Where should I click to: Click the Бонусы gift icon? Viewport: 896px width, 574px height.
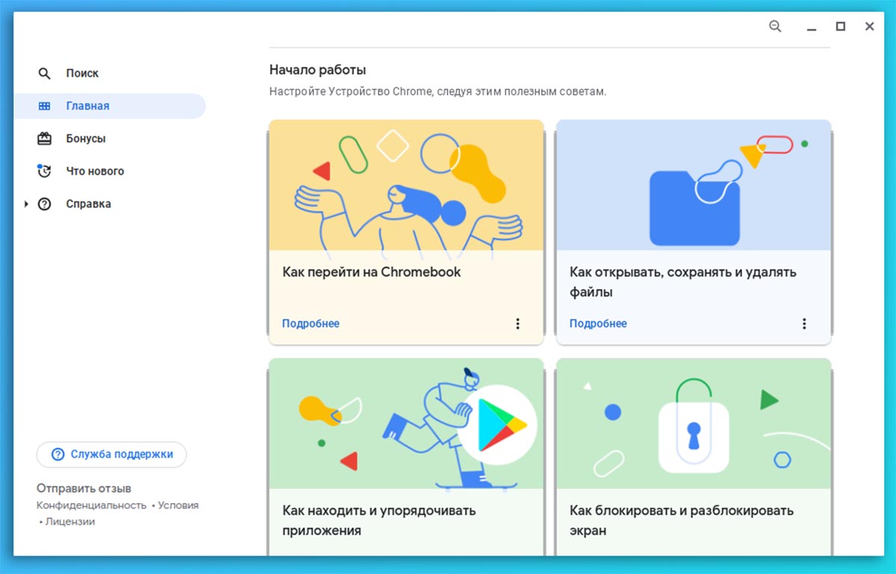[44, 138]
